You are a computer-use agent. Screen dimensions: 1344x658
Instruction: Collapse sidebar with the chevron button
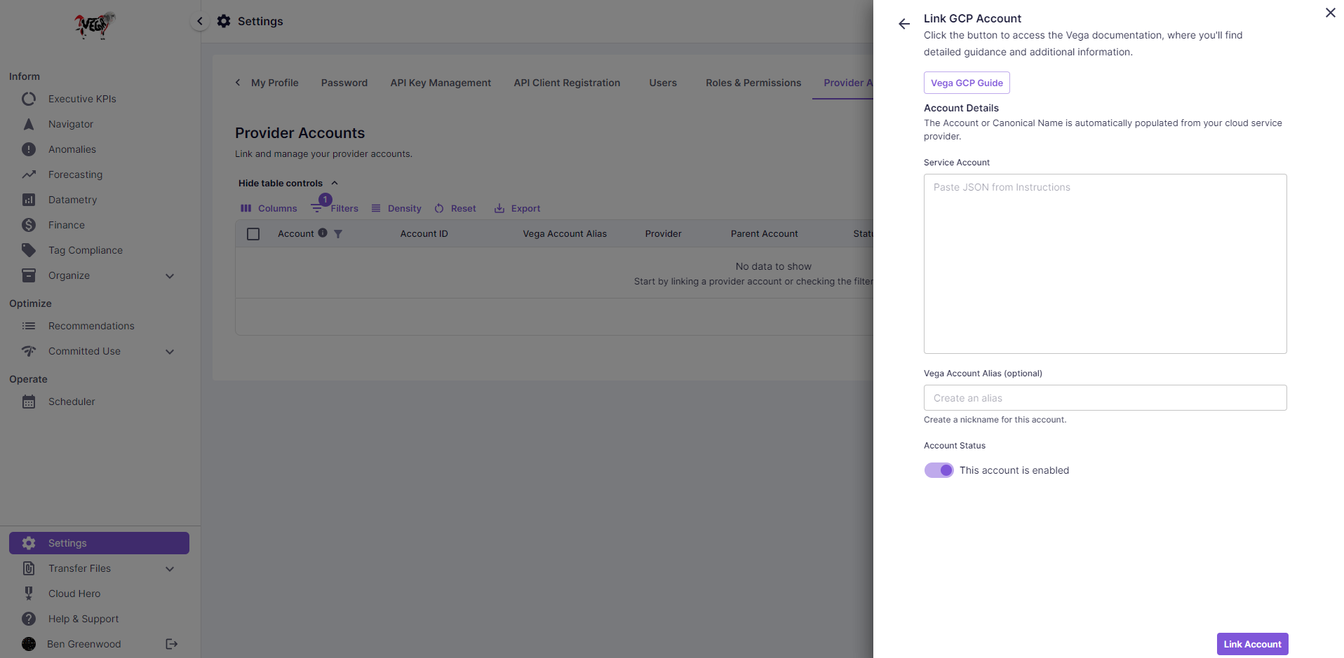point(200,21)
